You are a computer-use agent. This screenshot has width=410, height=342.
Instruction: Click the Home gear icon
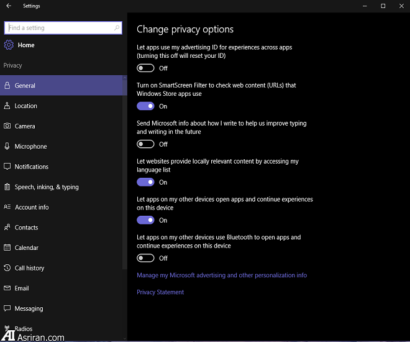tap(9, 45)
